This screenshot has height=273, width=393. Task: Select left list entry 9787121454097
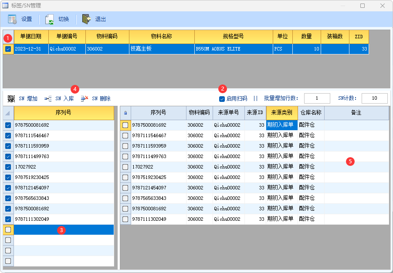pos(64,188)
